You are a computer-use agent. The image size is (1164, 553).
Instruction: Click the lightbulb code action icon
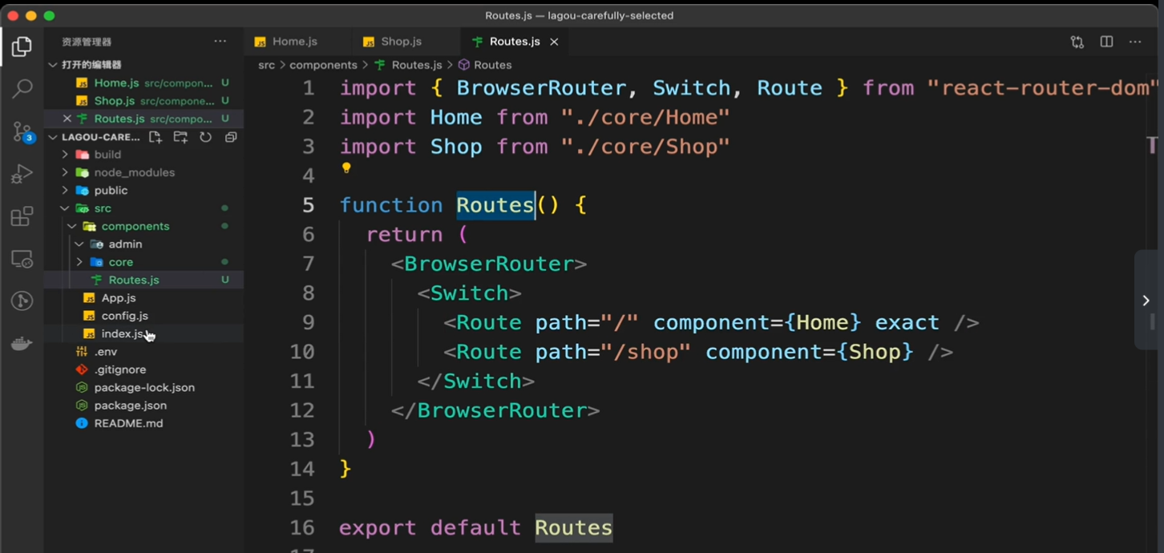coord(346,168)
